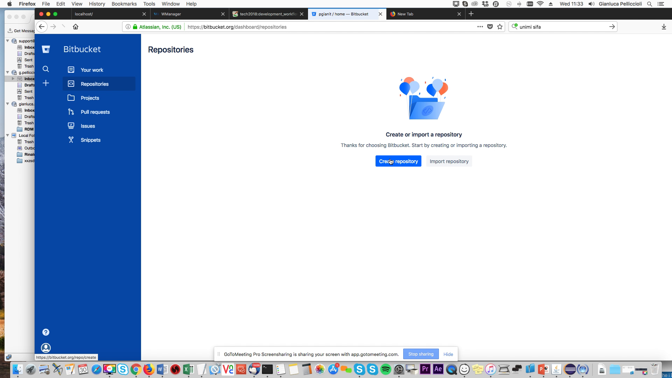Open the help question mark icon
This screenshot has height=378, width=672.
coord(46,332)
